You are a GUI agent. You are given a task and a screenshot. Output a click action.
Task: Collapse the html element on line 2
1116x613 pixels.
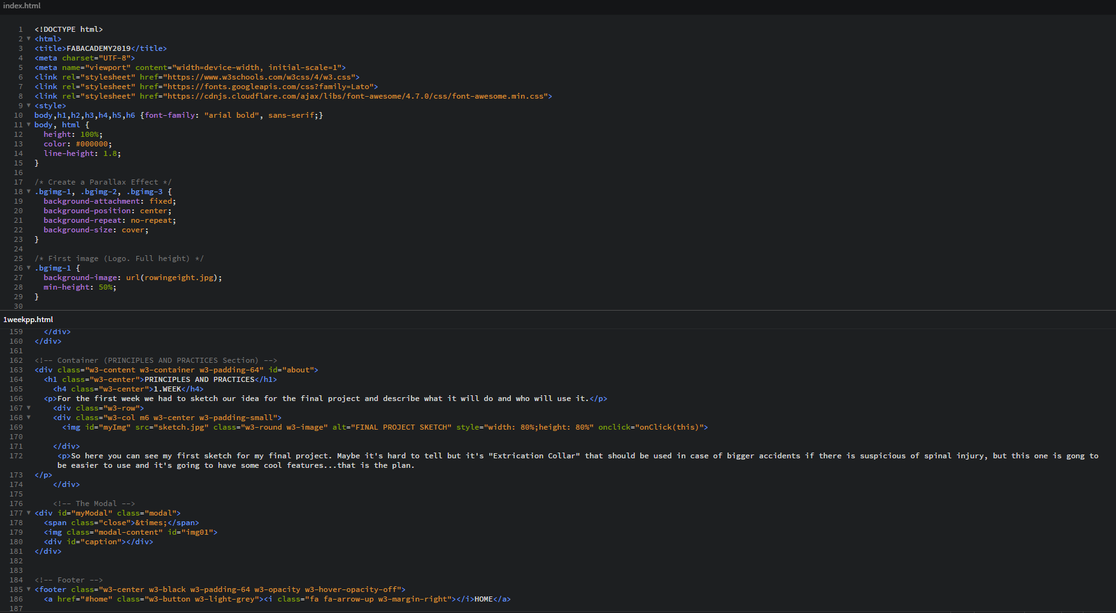(x=28, y=38)
